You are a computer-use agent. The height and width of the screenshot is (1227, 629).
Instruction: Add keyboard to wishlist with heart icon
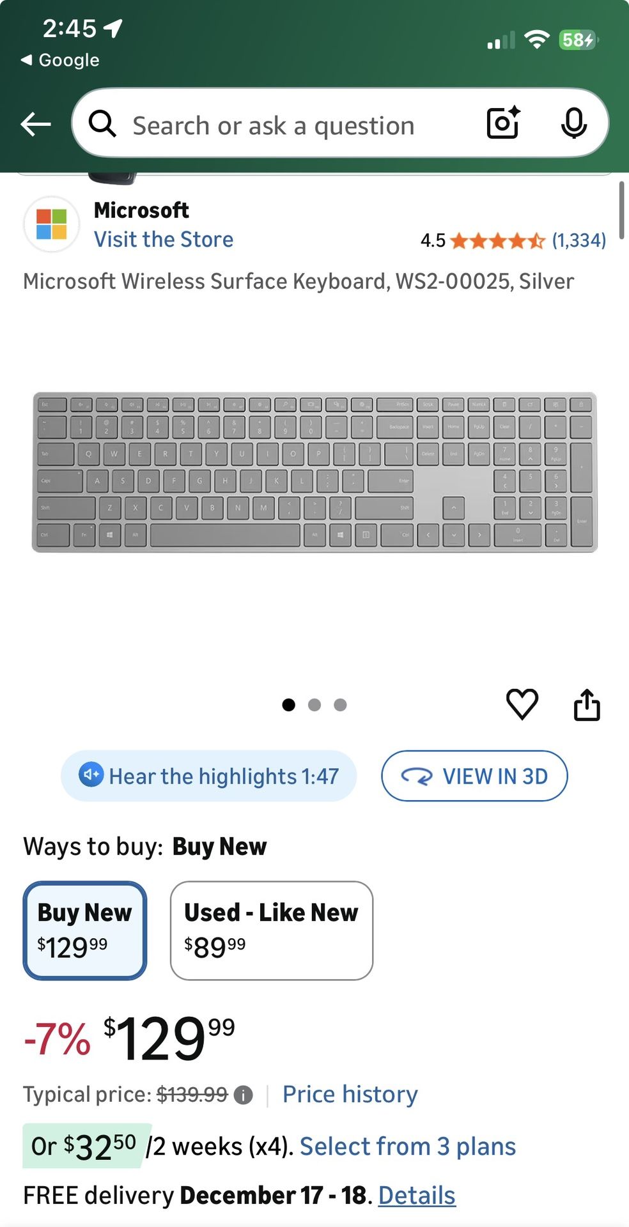coord(522,704)
